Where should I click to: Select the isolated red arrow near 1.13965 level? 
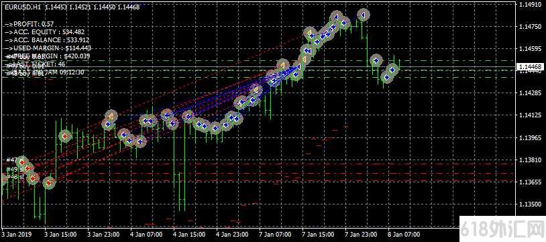[x=65, y=136]
